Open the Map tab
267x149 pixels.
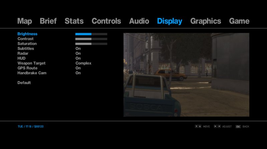click(24, 21)
